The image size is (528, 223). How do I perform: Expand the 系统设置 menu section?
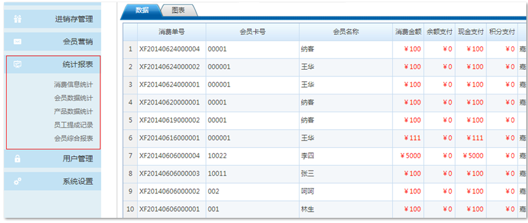point(53,181)
